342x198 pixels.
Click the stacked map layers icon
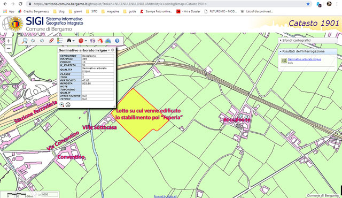pyautogui.click(x=108, y=41)
